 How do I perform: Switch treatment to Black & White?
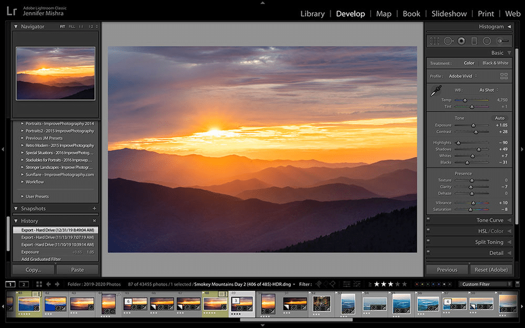[x=495, y=63]
